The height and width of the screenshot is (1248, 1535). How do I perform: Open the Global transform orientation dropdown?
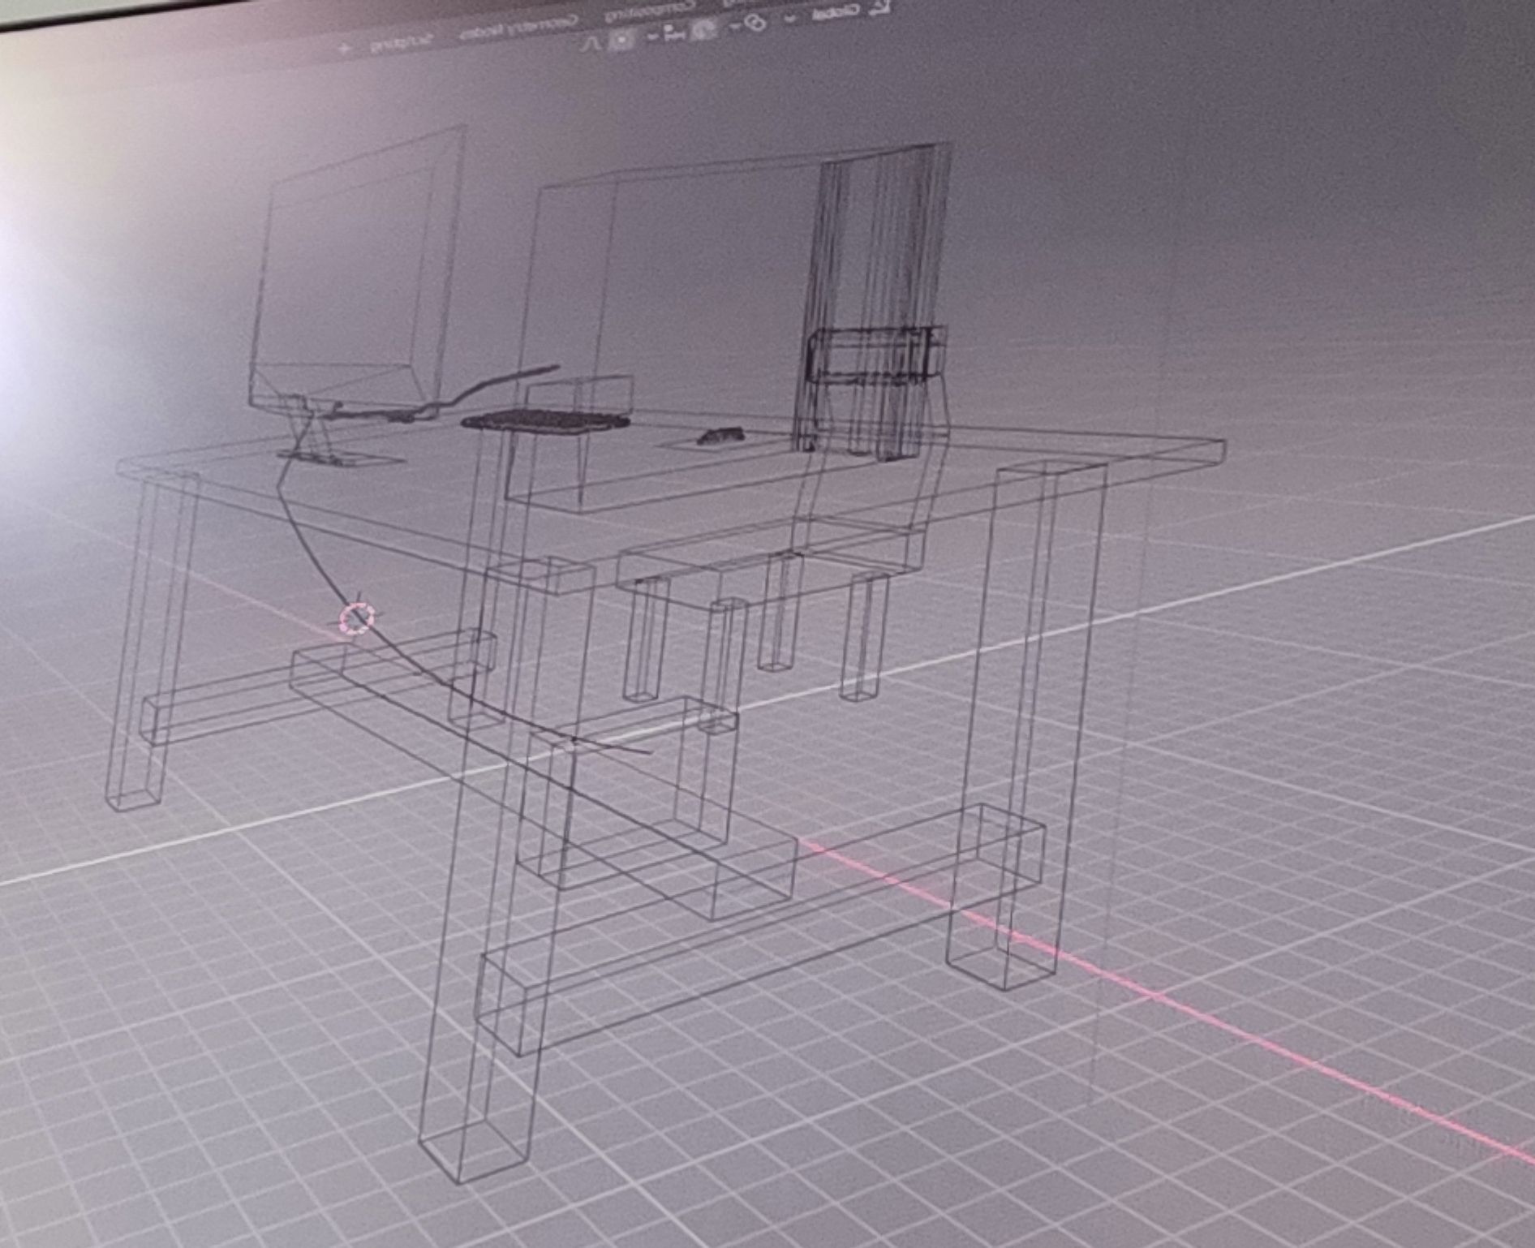pyautogui.click(x=837, y=12)
